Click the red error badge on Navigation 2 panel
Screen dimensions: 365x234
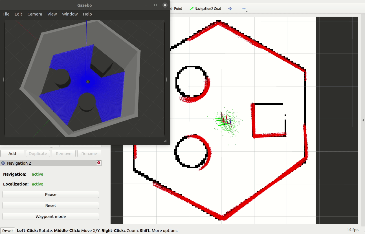click(98, 163)
